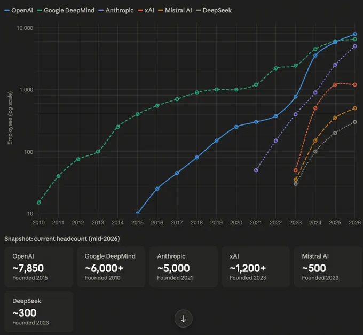This screenshot has width=363, height=335.
Task: Select OpenAI's 2020 data point
Action: pos(236,127)
